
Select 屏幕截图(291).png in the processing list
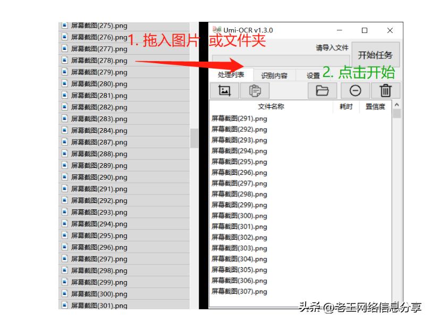click(x=239, y=118)
